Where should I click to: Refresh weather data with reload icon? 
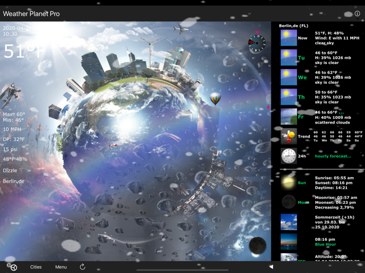click(x=82, y=267)
